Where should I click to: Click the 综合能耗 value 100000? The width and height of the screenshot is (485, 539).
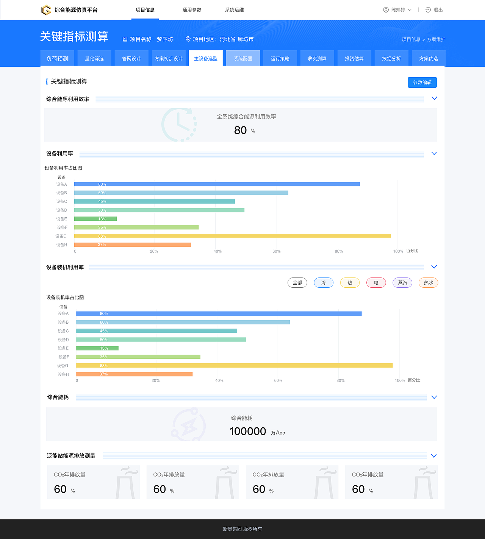click(248, 431)
